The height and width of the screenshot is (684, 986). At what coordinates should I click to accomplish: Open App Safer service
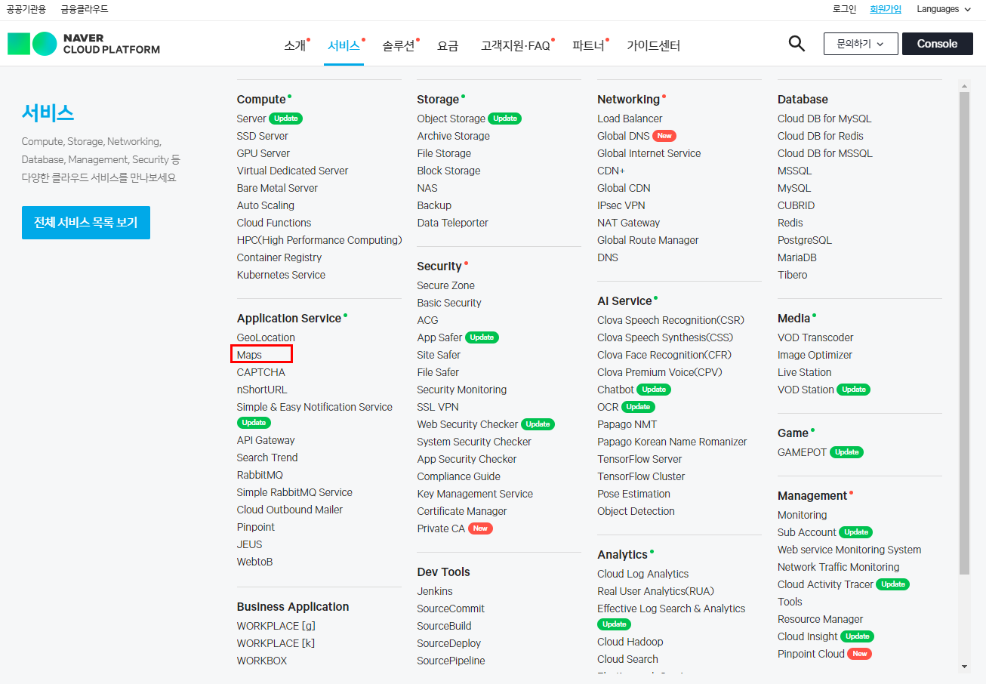pyautogui.click(x=439, y=337)
